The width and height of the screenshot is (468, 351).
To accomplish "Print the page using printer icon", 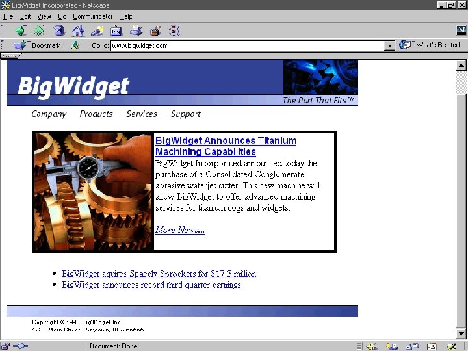I will coord(136,31).
